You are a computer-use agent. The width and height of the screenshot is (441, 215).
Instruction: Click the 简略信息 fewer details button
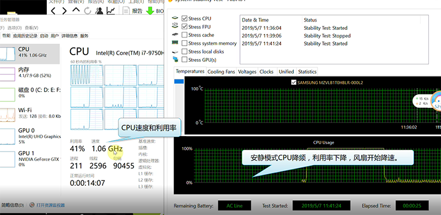coord(12,205)
